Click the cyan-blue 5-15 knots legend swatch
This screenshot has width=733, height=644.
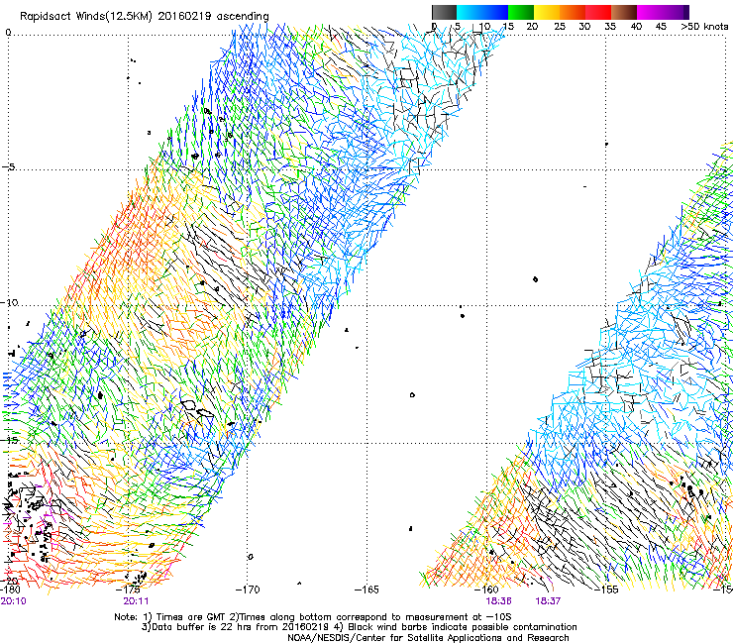click(x=482, y=12)
